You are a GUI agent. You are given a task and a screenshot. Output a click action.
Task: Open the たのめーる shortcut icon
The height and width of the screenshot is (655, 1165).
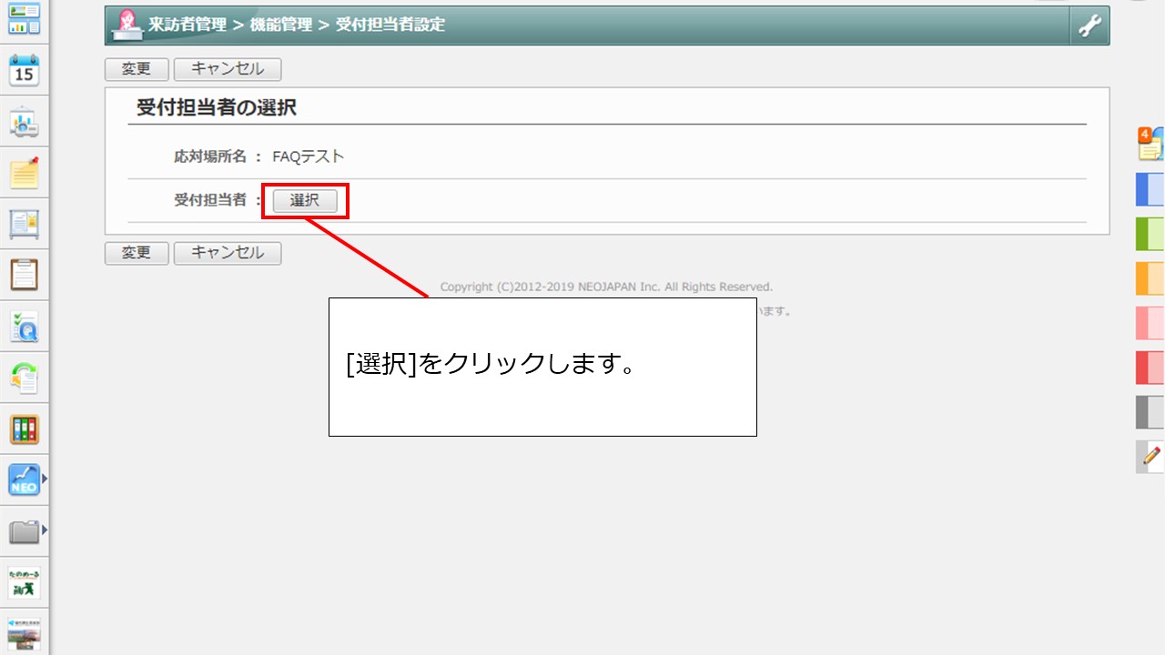(24, 583)
